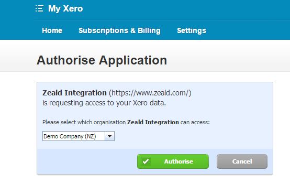290x195 pixels.
Task: Click the checkmark icon on Authorise
Action: point(146,161)
